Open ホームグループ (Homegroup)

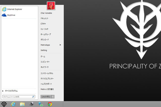(46, 34)
